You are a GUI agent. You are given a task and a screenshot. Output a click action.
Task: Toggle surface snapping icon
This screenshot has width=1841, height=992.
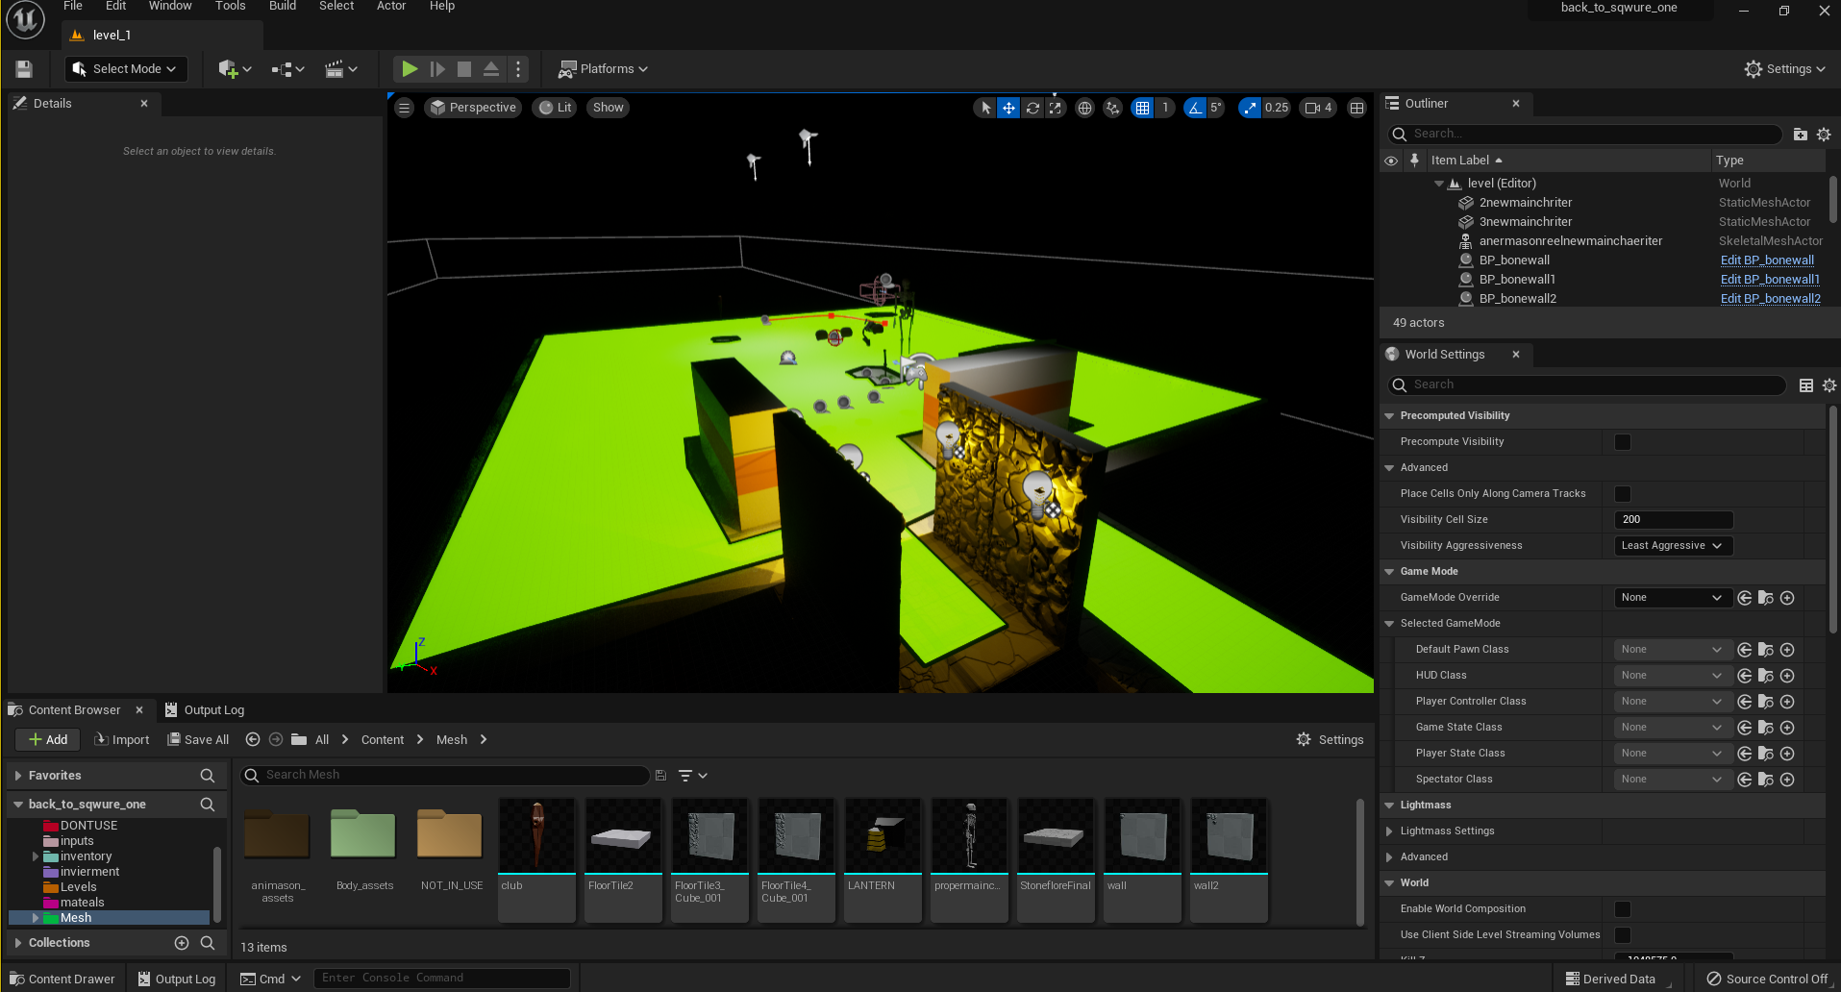point(1112,108)
